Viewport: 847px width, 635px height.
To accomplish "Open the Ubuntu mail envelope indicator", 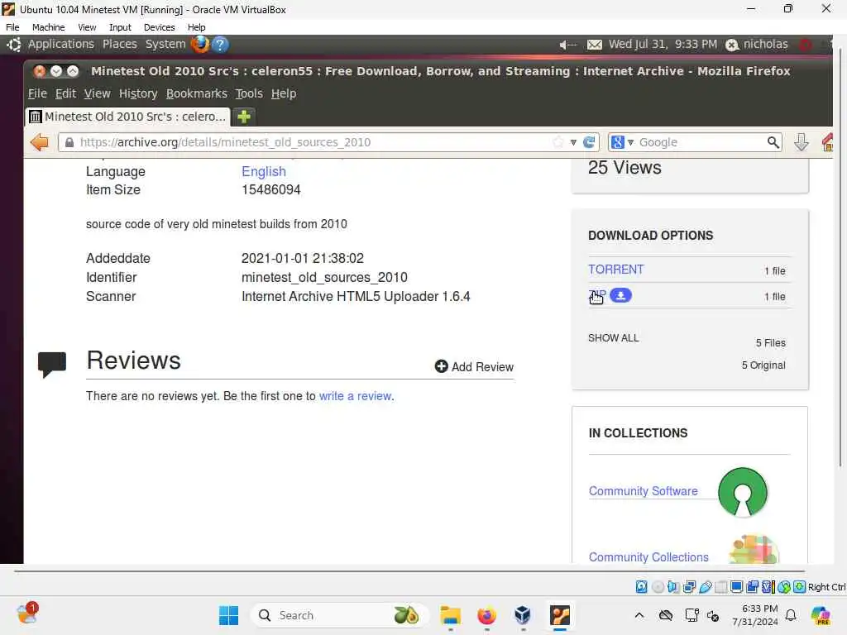I will tap(594, 45).
